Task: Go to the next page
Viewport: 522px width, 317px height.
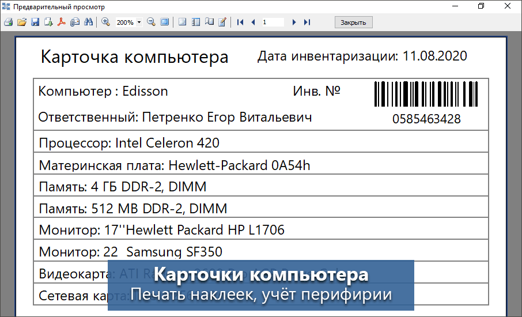Action: coord(294,22)
